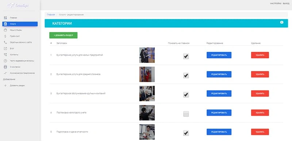
Task: Edit the Подготовка и сдача отчетности row
Action: point(219,132)
